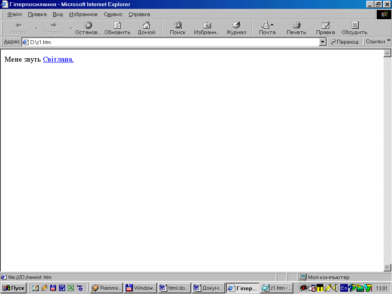Click the En language indicator in tray

[344, 288]
